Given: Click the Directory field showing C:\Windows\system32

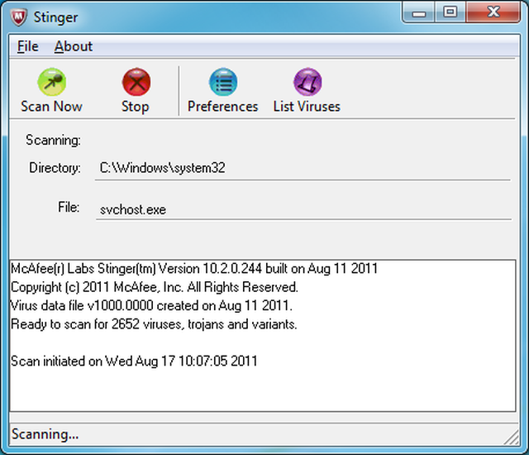Looking at the screenshot, I should (303, 168).
